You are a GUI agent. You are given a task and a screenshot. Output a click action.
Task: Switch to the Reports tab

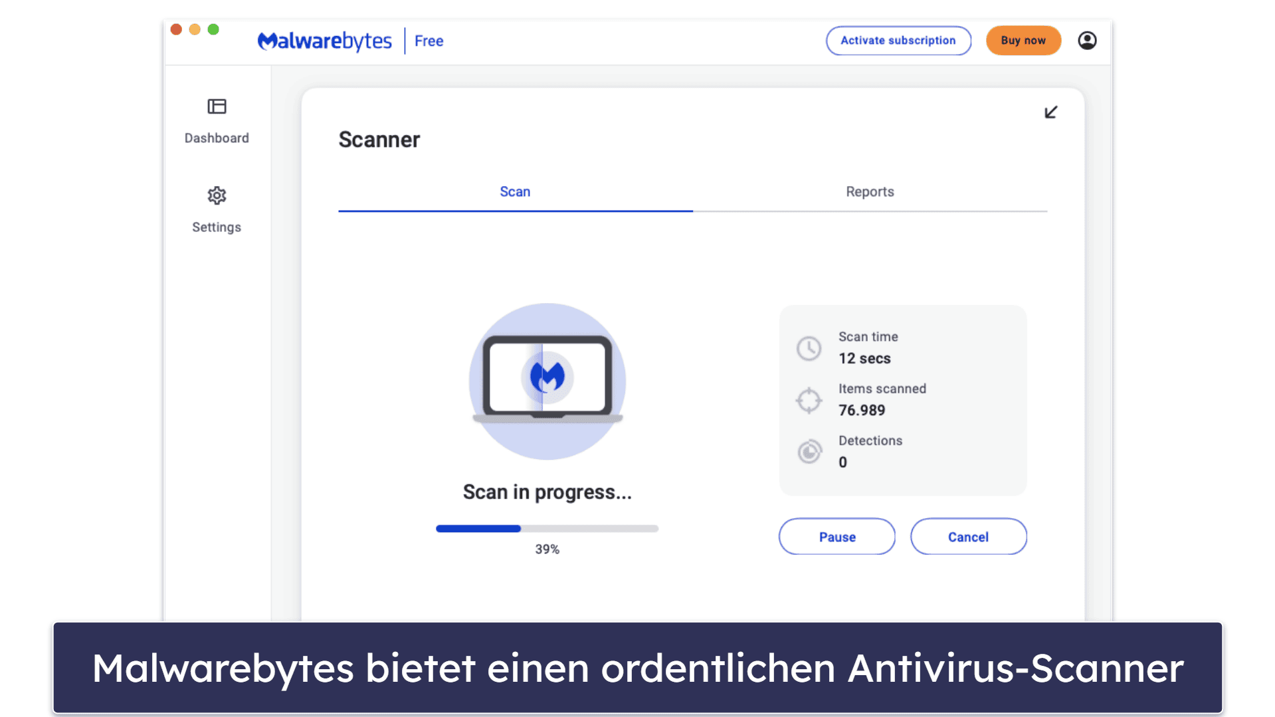click(870, 192)
